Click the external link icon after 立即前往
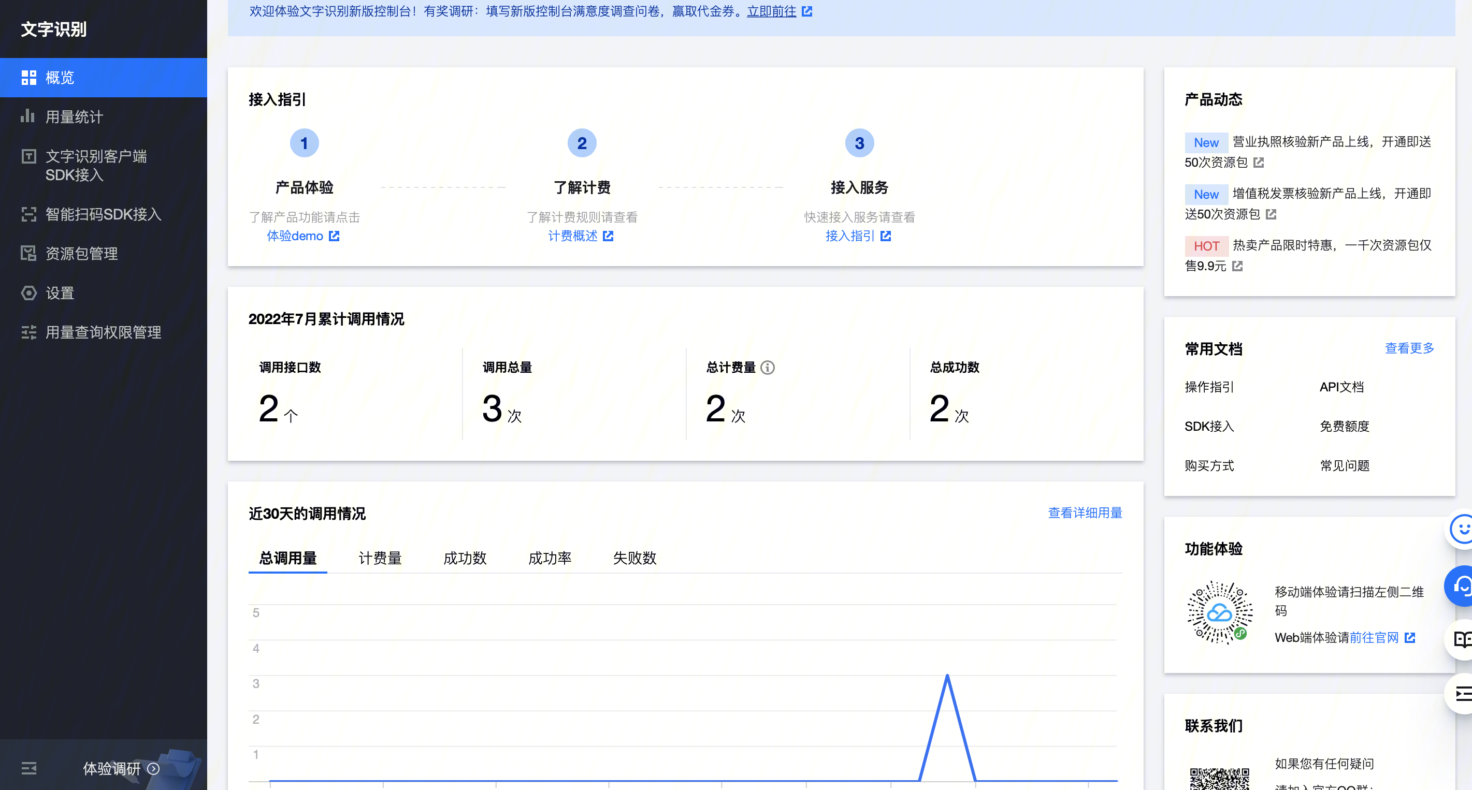The width and height of the screenshot is (1472, 790). [807, 11]
